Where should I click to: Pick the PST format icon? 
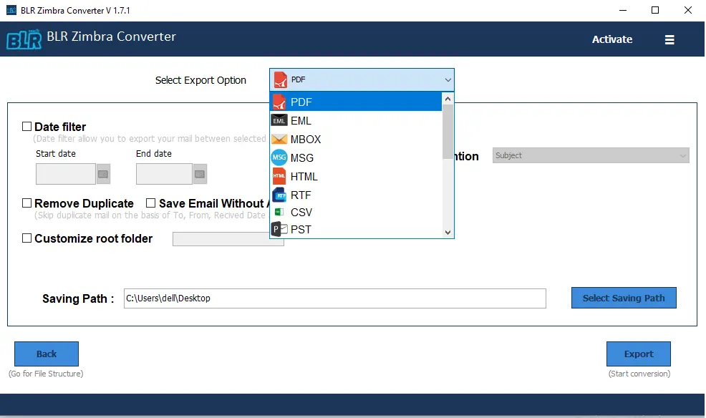click(279, 229)
